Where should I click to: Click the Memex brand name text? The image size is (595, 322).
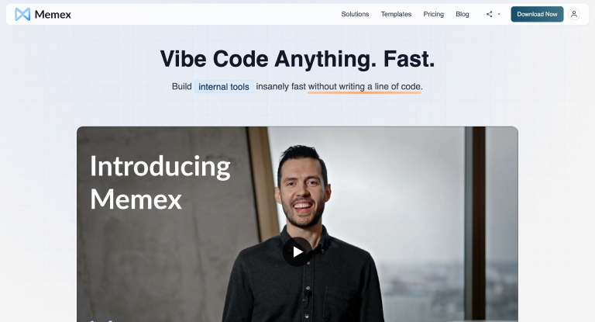pyautogui.click(x=53, y=15)
